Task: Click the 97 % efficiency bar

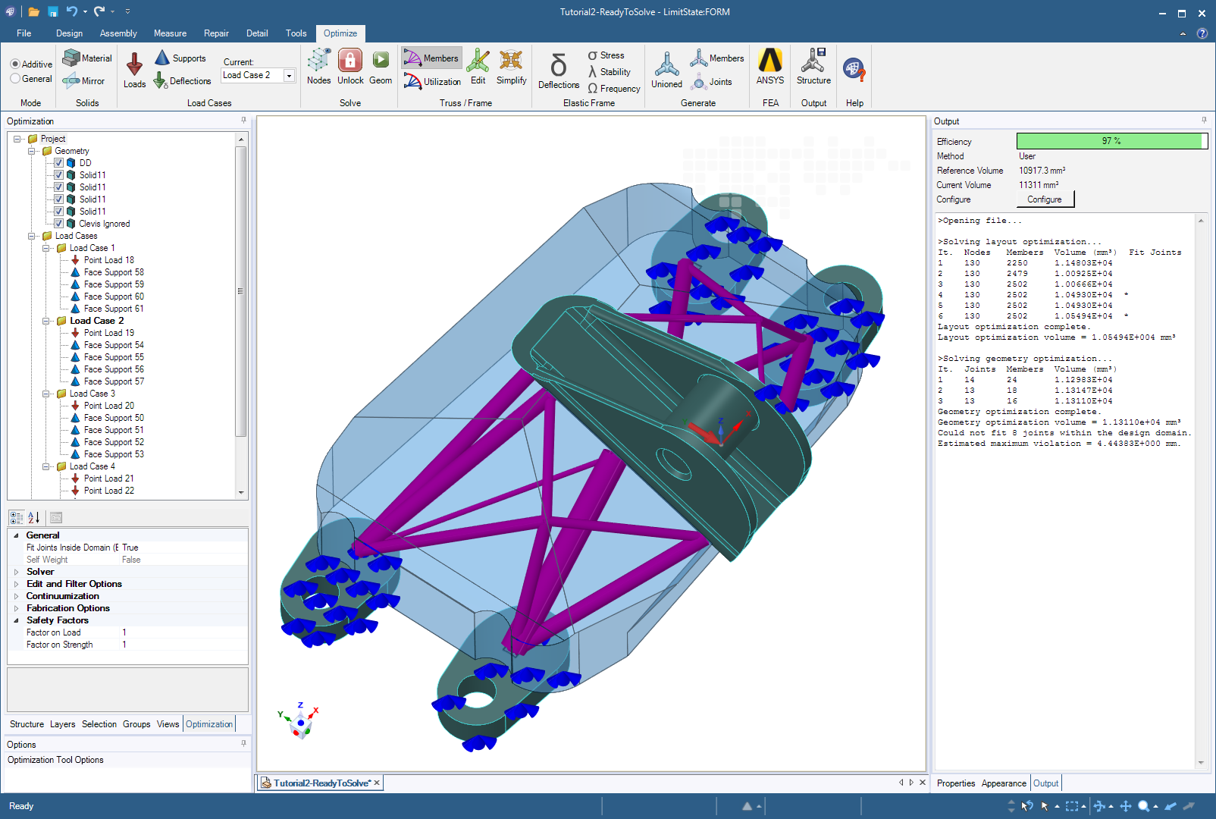Action: (1112, 141)
